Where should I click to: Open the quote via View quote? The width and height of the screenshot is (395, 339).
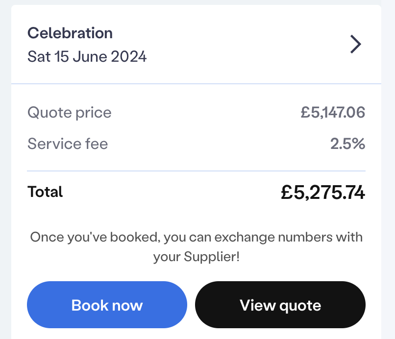(280, 305)
